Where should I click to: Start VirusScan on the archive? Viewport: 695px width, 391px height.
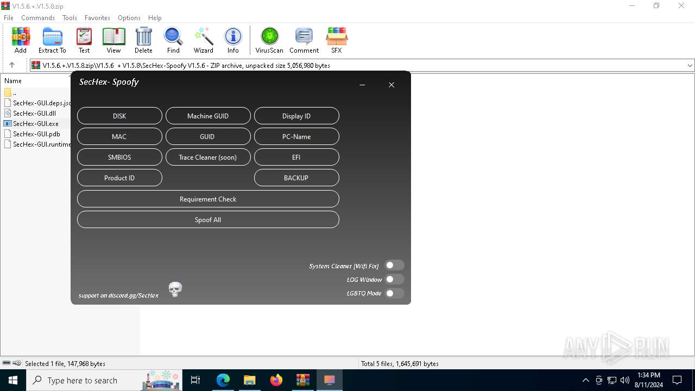click(x=269, y=41)
